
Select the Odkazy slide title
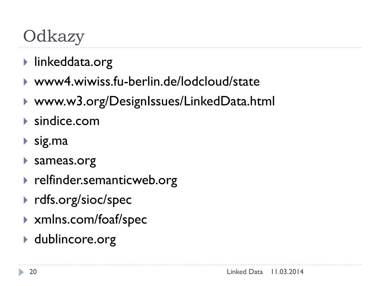point(54,36)
